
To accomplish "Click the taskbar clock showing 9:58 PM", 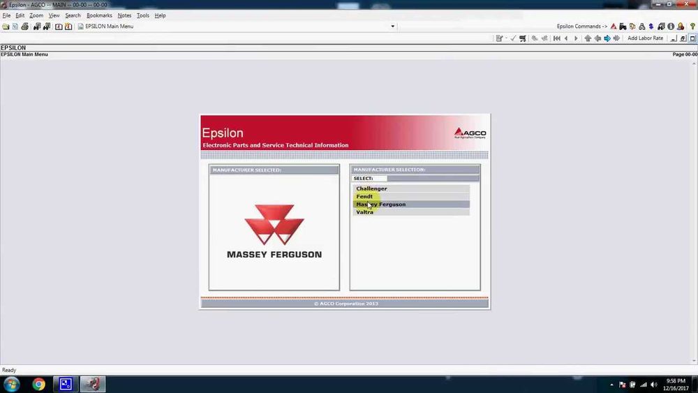I will point(676,385).
